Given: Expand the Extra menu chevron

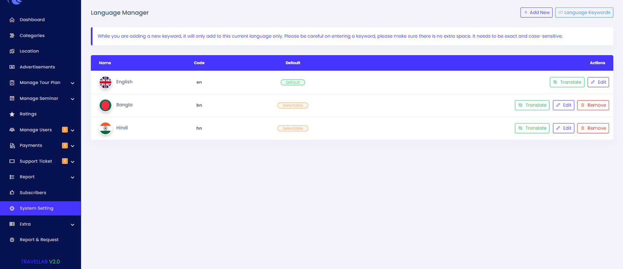Looking at the screenshot, I should (x=72, y=224).
